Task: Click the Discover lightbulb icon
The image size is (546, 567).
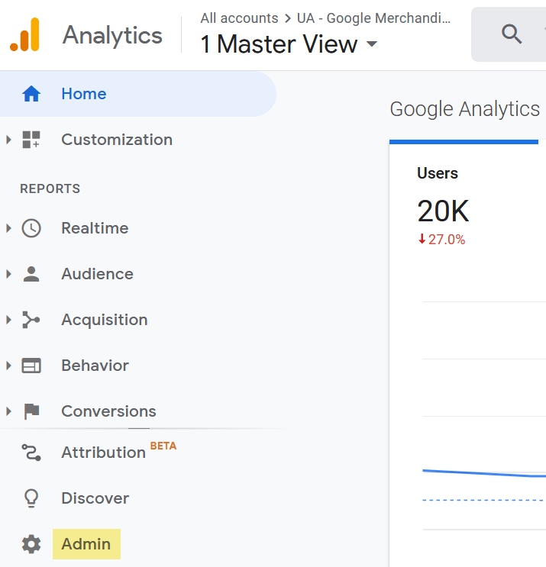Action: (x=31, y=498)
